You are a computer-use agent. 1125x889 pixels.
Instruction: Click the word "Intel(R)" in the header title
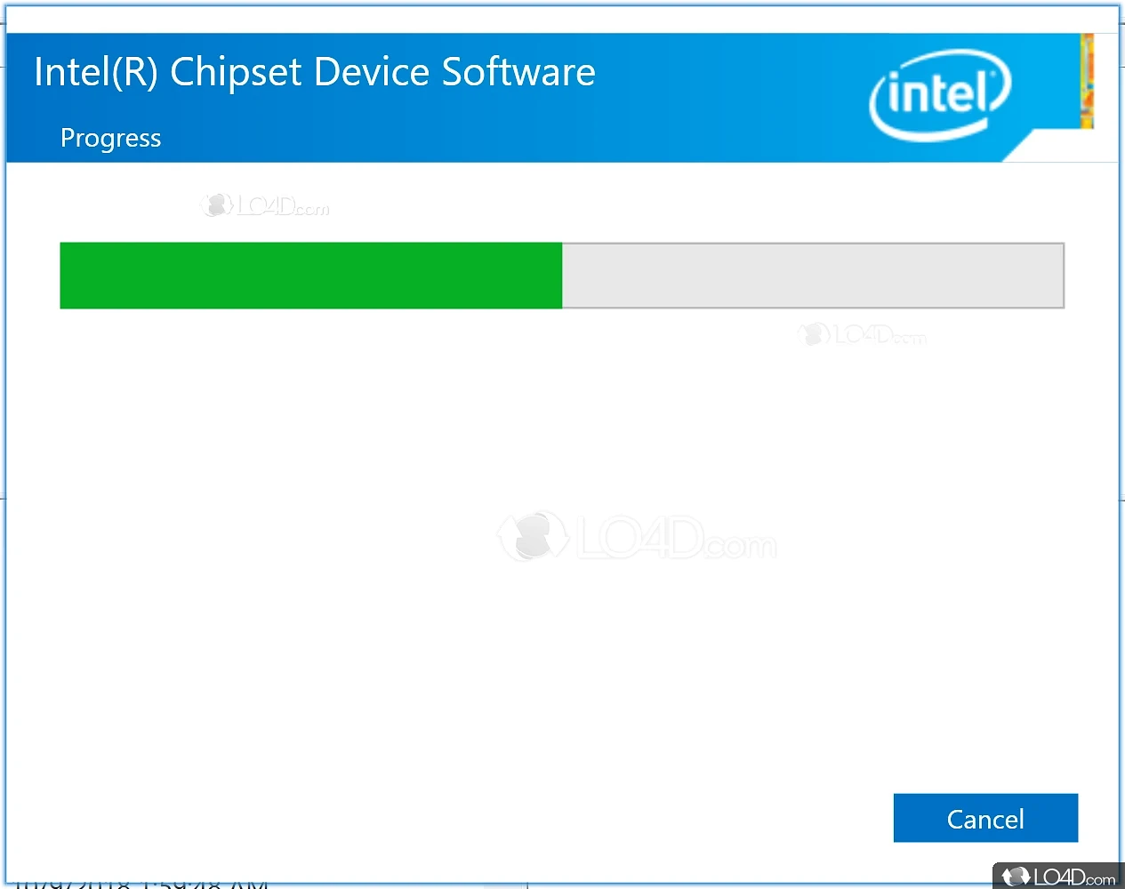[95, 72]
